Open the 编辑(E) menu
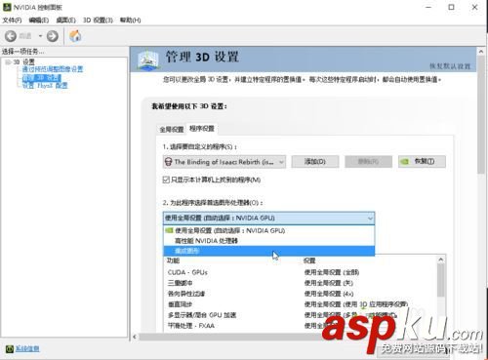Image resolution: width=488 pixels, height=360 pixels. point(39,20)
